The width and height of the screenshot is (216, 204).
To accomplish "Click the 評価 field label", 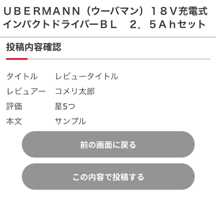I will coord(14,106).
